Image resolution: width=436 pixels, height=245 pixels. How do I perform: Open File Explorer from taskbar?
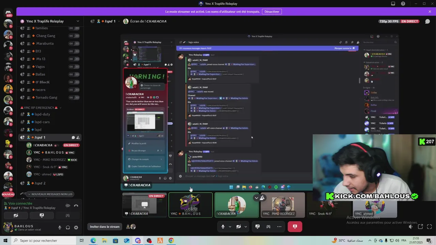coord(104,241)
